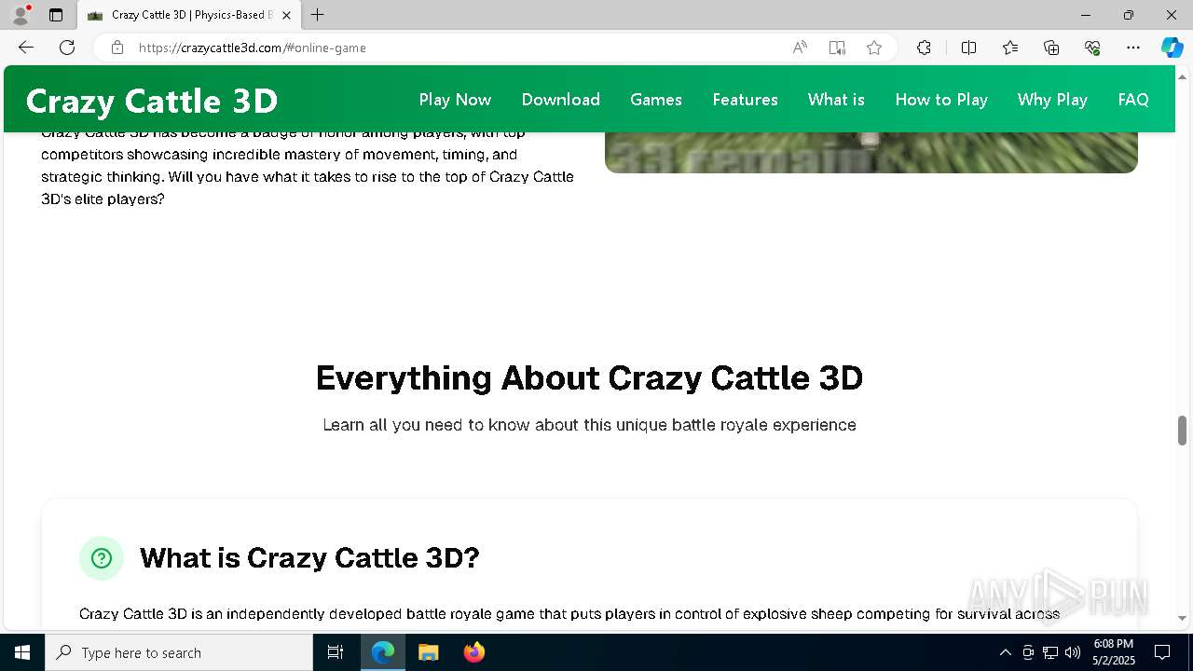Open Features nav item

click(745, 100)
